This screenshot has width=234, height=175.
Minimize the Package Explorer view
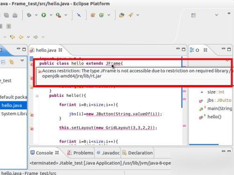[x=18, y=49]
